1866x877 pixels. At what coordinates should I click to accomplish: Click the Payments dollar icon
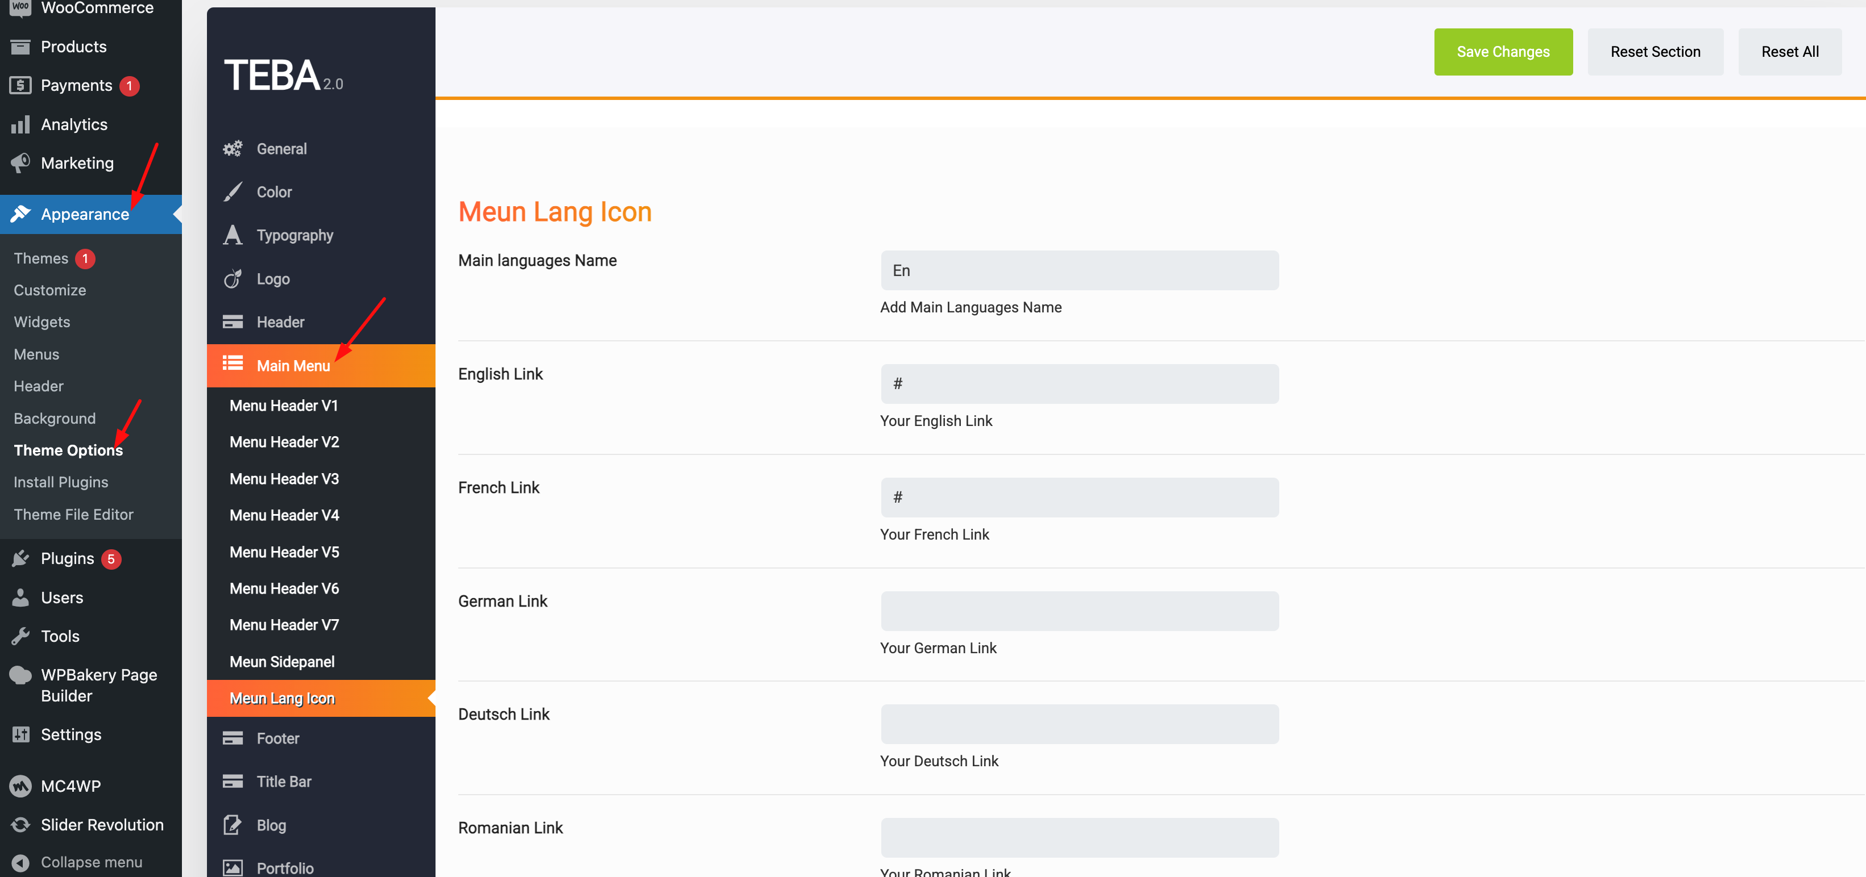tap(20, 85)
